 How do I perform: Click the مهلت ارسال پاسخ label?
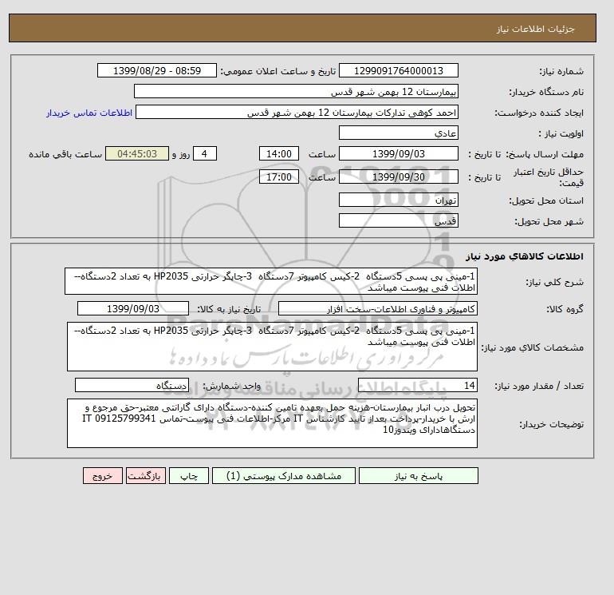(x=545, y=154)
